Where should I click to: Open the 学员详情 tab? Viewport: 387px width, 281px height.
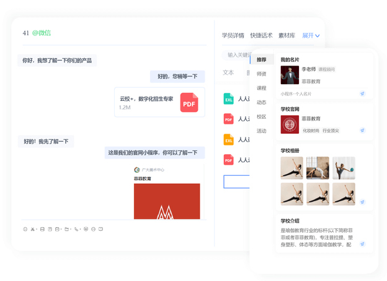pos(233,36)
